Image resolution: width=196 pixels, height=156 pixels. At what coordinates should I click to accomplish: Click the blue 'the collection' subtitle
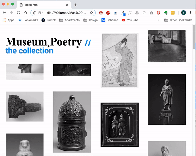29,51
